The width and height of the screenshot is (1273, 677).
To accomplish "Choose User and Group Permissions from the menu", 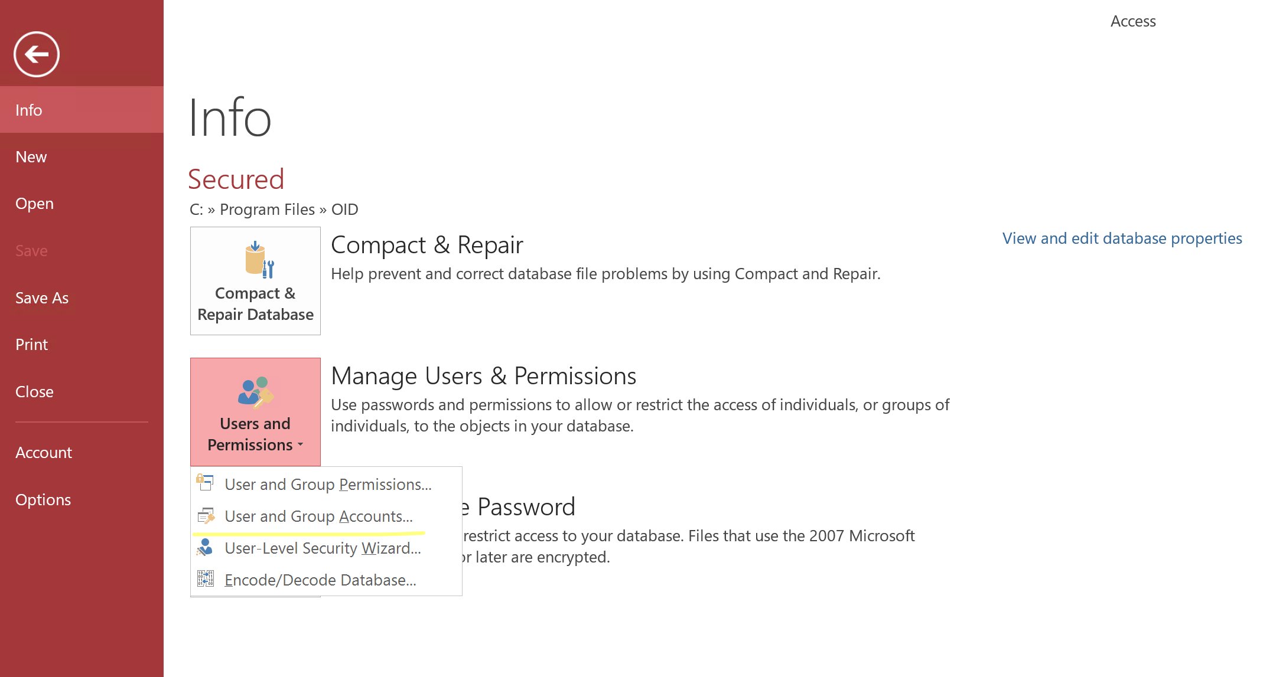I will point(328,483).
